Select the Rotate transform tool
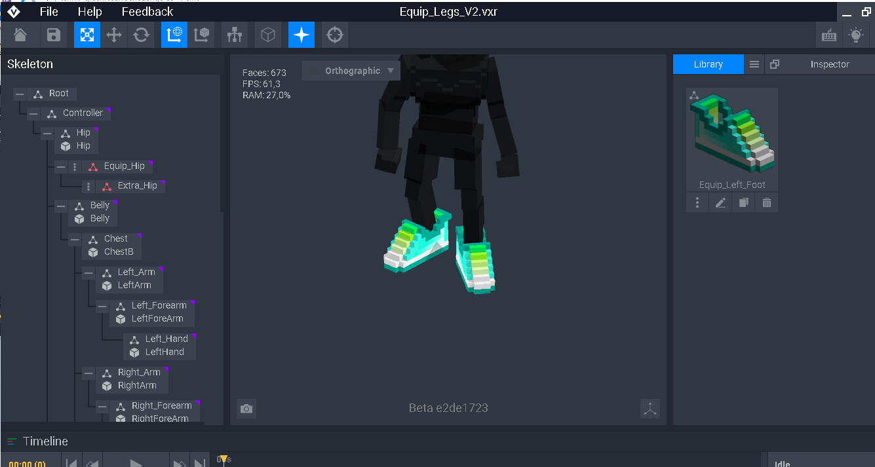Screen dimensions: 875x467 141,35
